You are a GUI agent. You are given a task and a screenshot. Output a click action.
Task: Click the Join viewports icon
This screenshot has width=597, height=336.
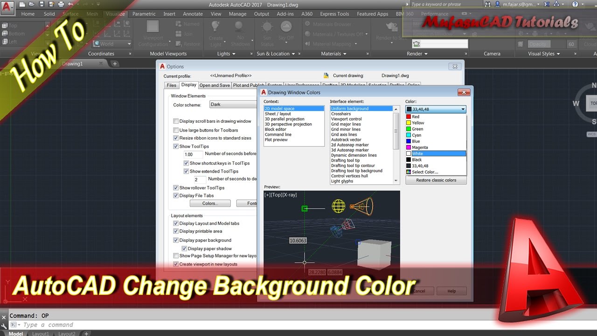(x=179, y=34)
